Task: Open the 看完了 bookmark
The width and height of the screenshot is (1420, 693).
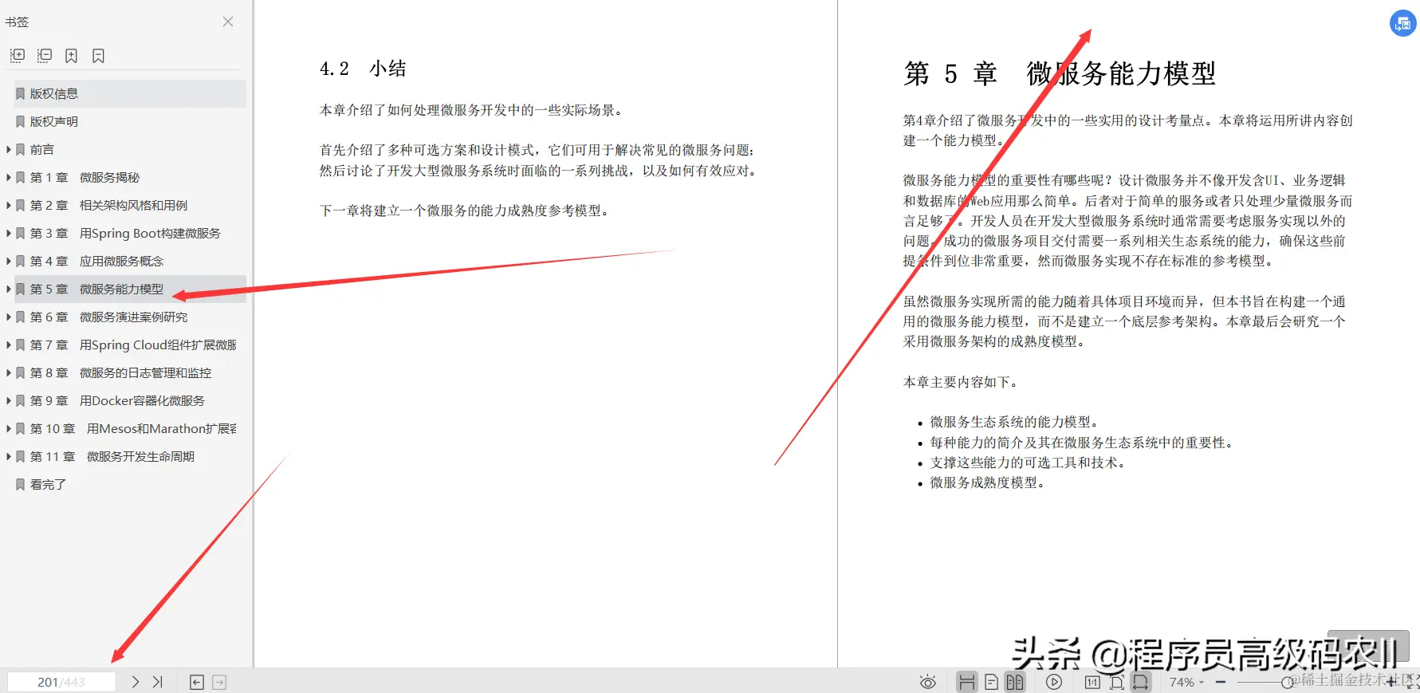Action: click(48, 484)
